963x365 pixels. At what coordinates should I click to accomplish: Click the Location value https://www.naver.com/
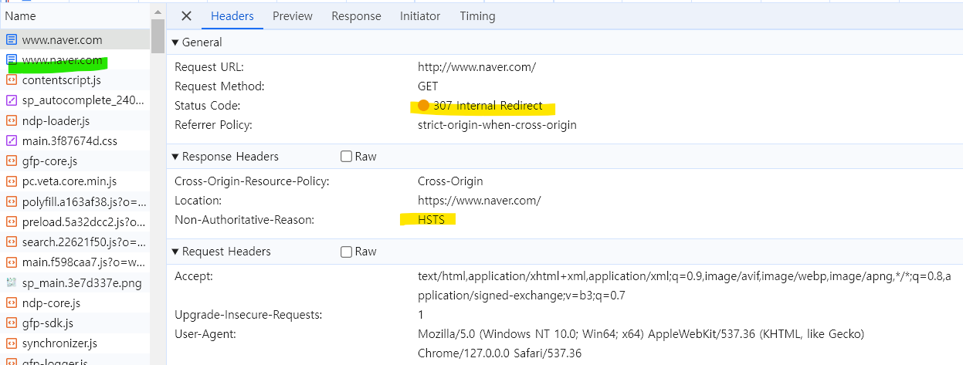coord(480,201)
